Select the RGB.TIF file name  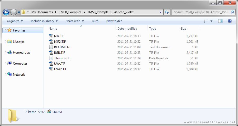[60, 52]
